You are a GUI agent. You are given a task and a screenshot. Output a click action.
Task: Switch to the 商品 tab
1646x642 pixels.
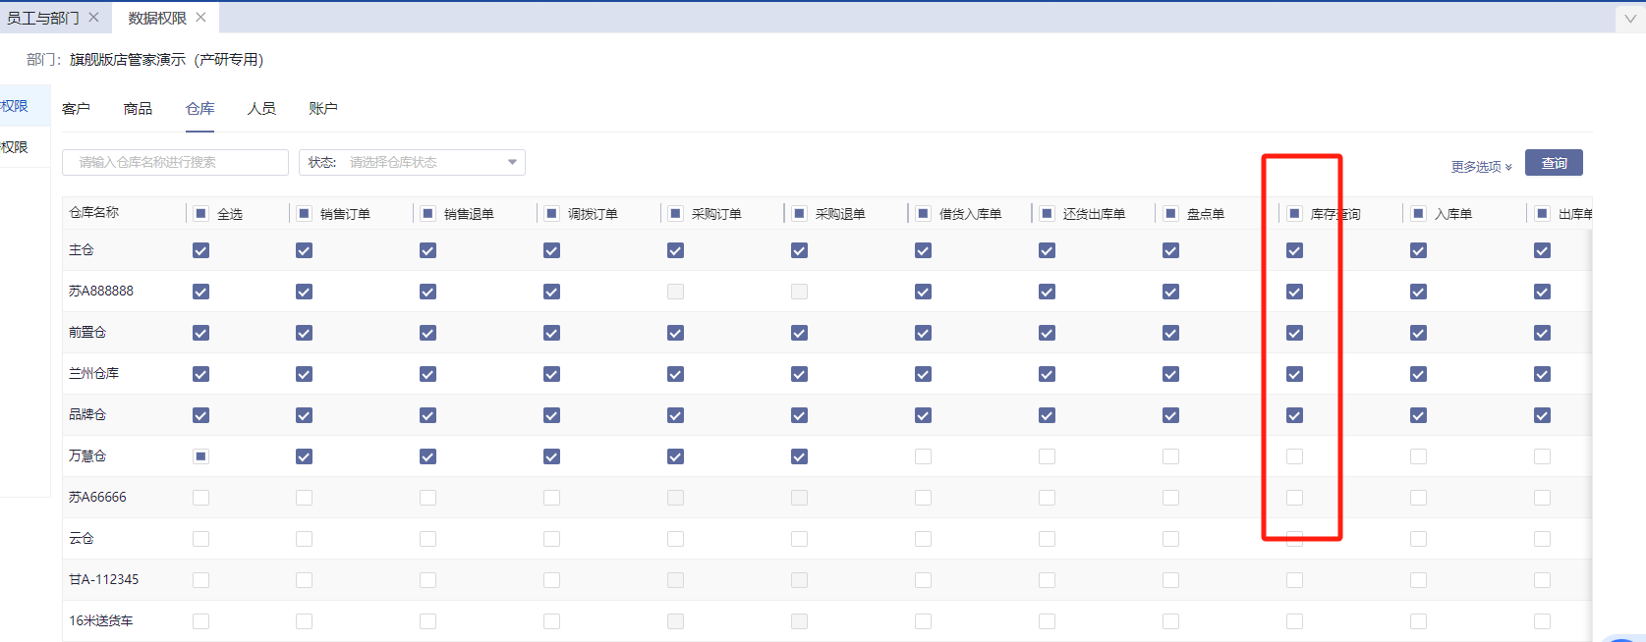click(138, 109)
